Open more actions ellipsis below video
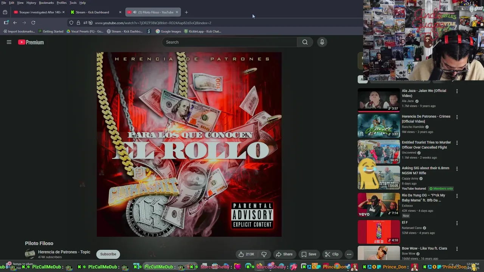The width and height of the screenshot is (484, 272). (349, 254)
